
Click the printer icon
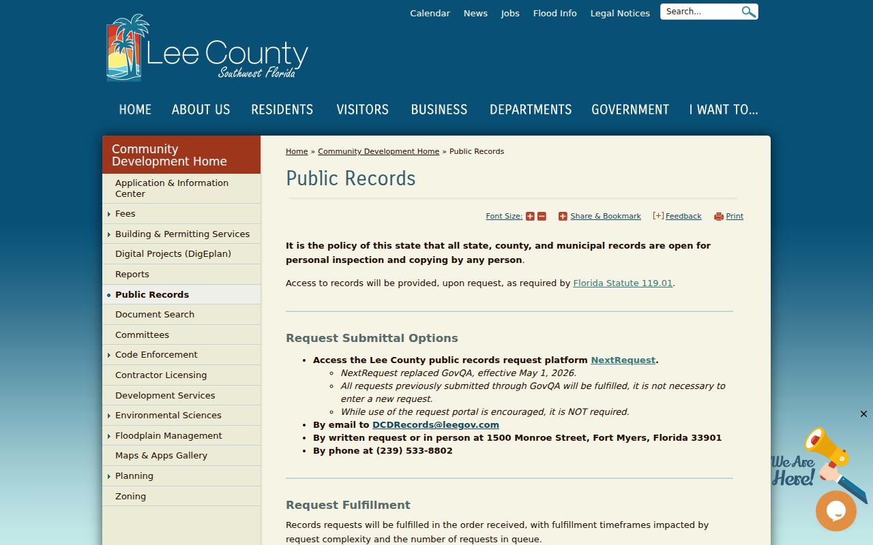[718, 217]
